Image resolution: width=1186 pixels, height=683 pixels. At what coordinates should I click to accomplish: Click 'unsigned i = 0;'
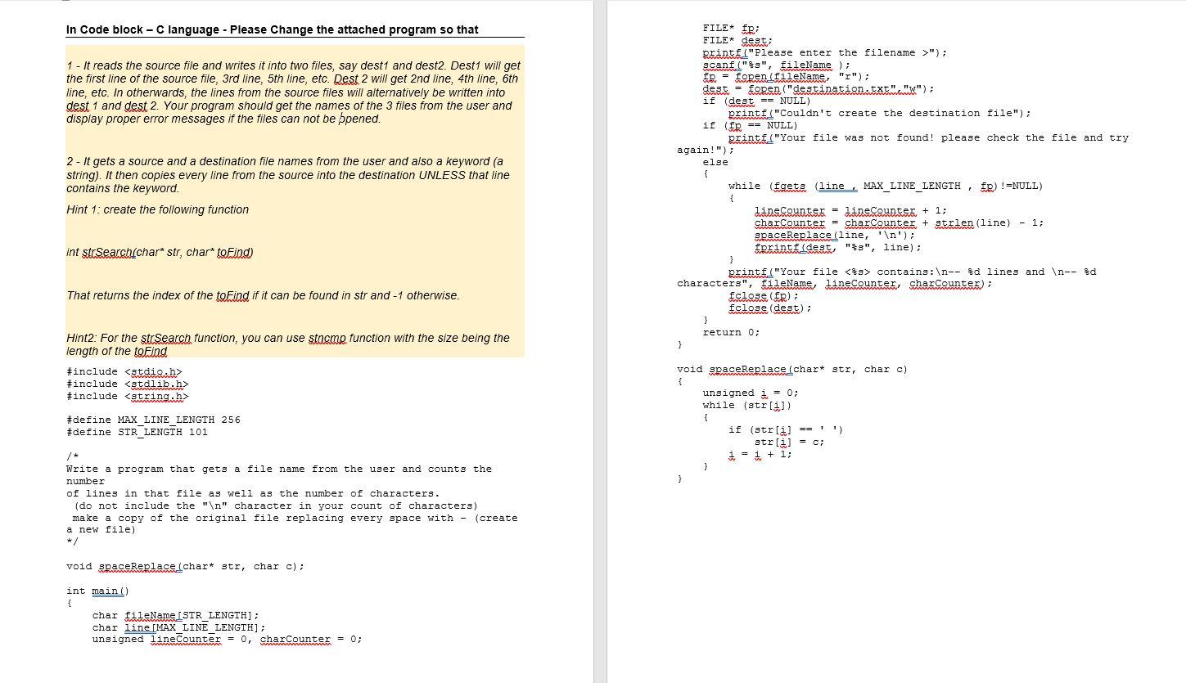tap(751, 393)
